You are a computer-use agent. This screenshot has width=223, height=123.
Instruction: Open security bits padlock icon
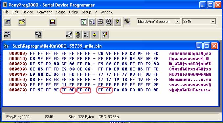pyautogui.click(x=78, y=35)
